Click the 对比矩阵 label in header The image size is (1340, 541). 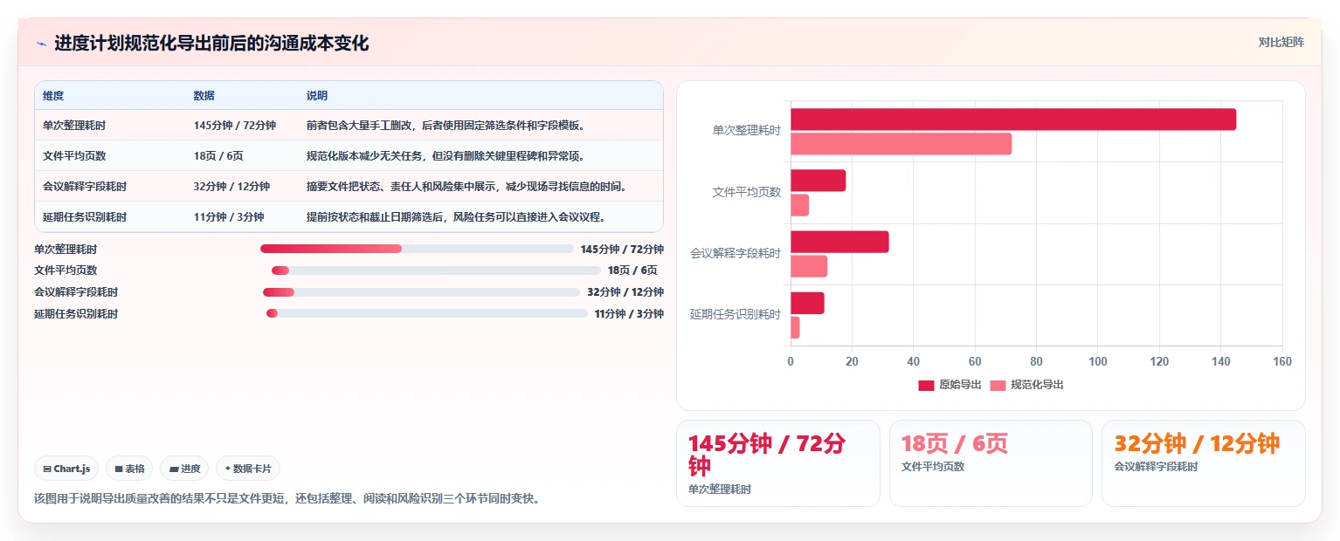point(1281,42)
